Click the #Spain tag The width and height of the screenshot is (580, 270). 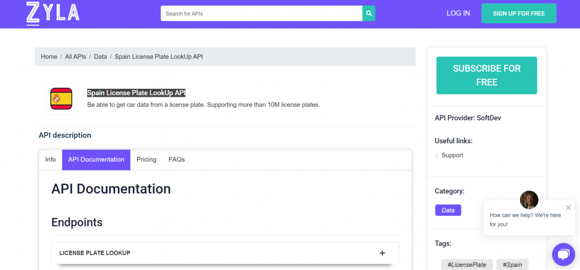(512, 264)
